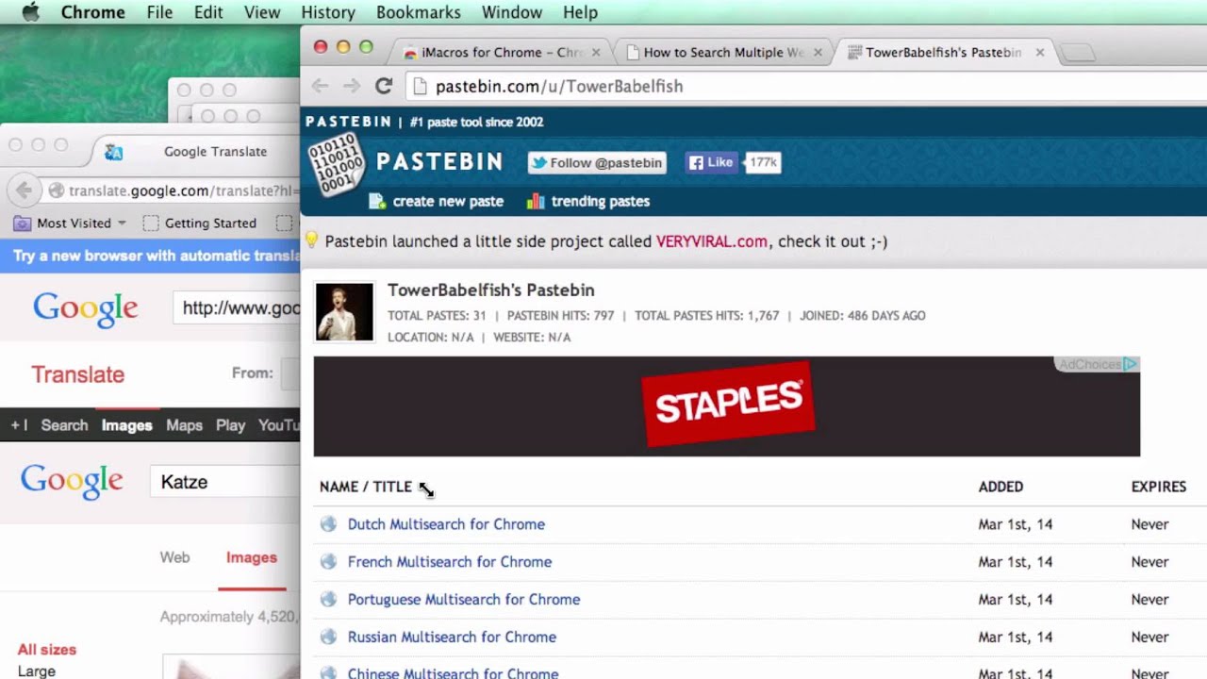This screenshot has height=679, width=1207.
Task: Open the Apple menu
Action: point(30,12)
